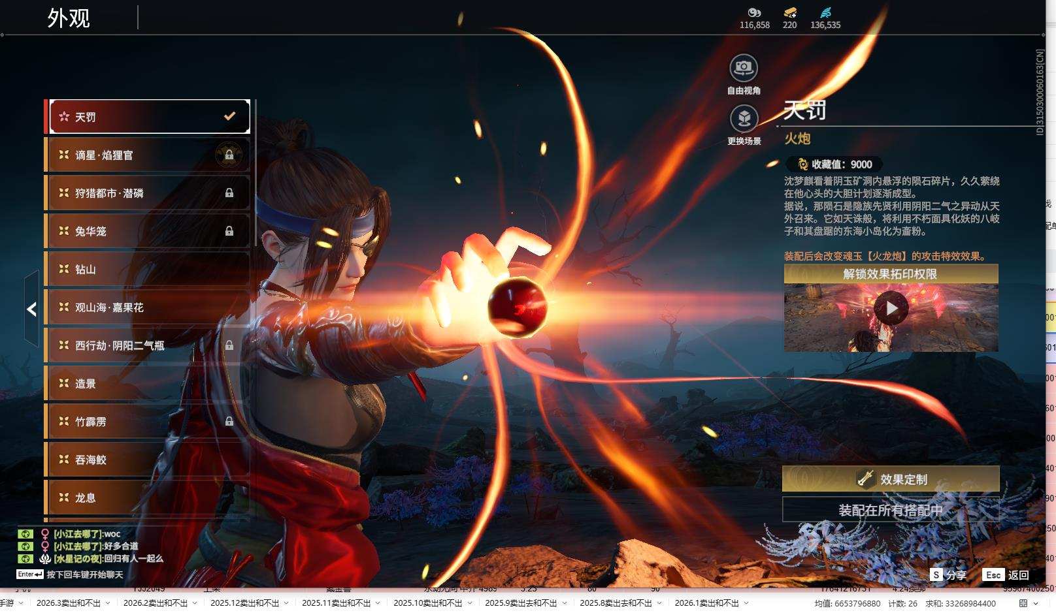The height and width of the screenshot is (613, 1056).
Task: Expand the arrow beside the status bar grid icon
Action: 1037,603
